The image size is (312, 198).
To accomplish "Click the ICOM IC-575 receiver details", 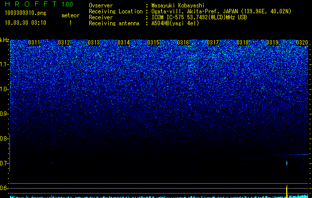I will [199, 17].
